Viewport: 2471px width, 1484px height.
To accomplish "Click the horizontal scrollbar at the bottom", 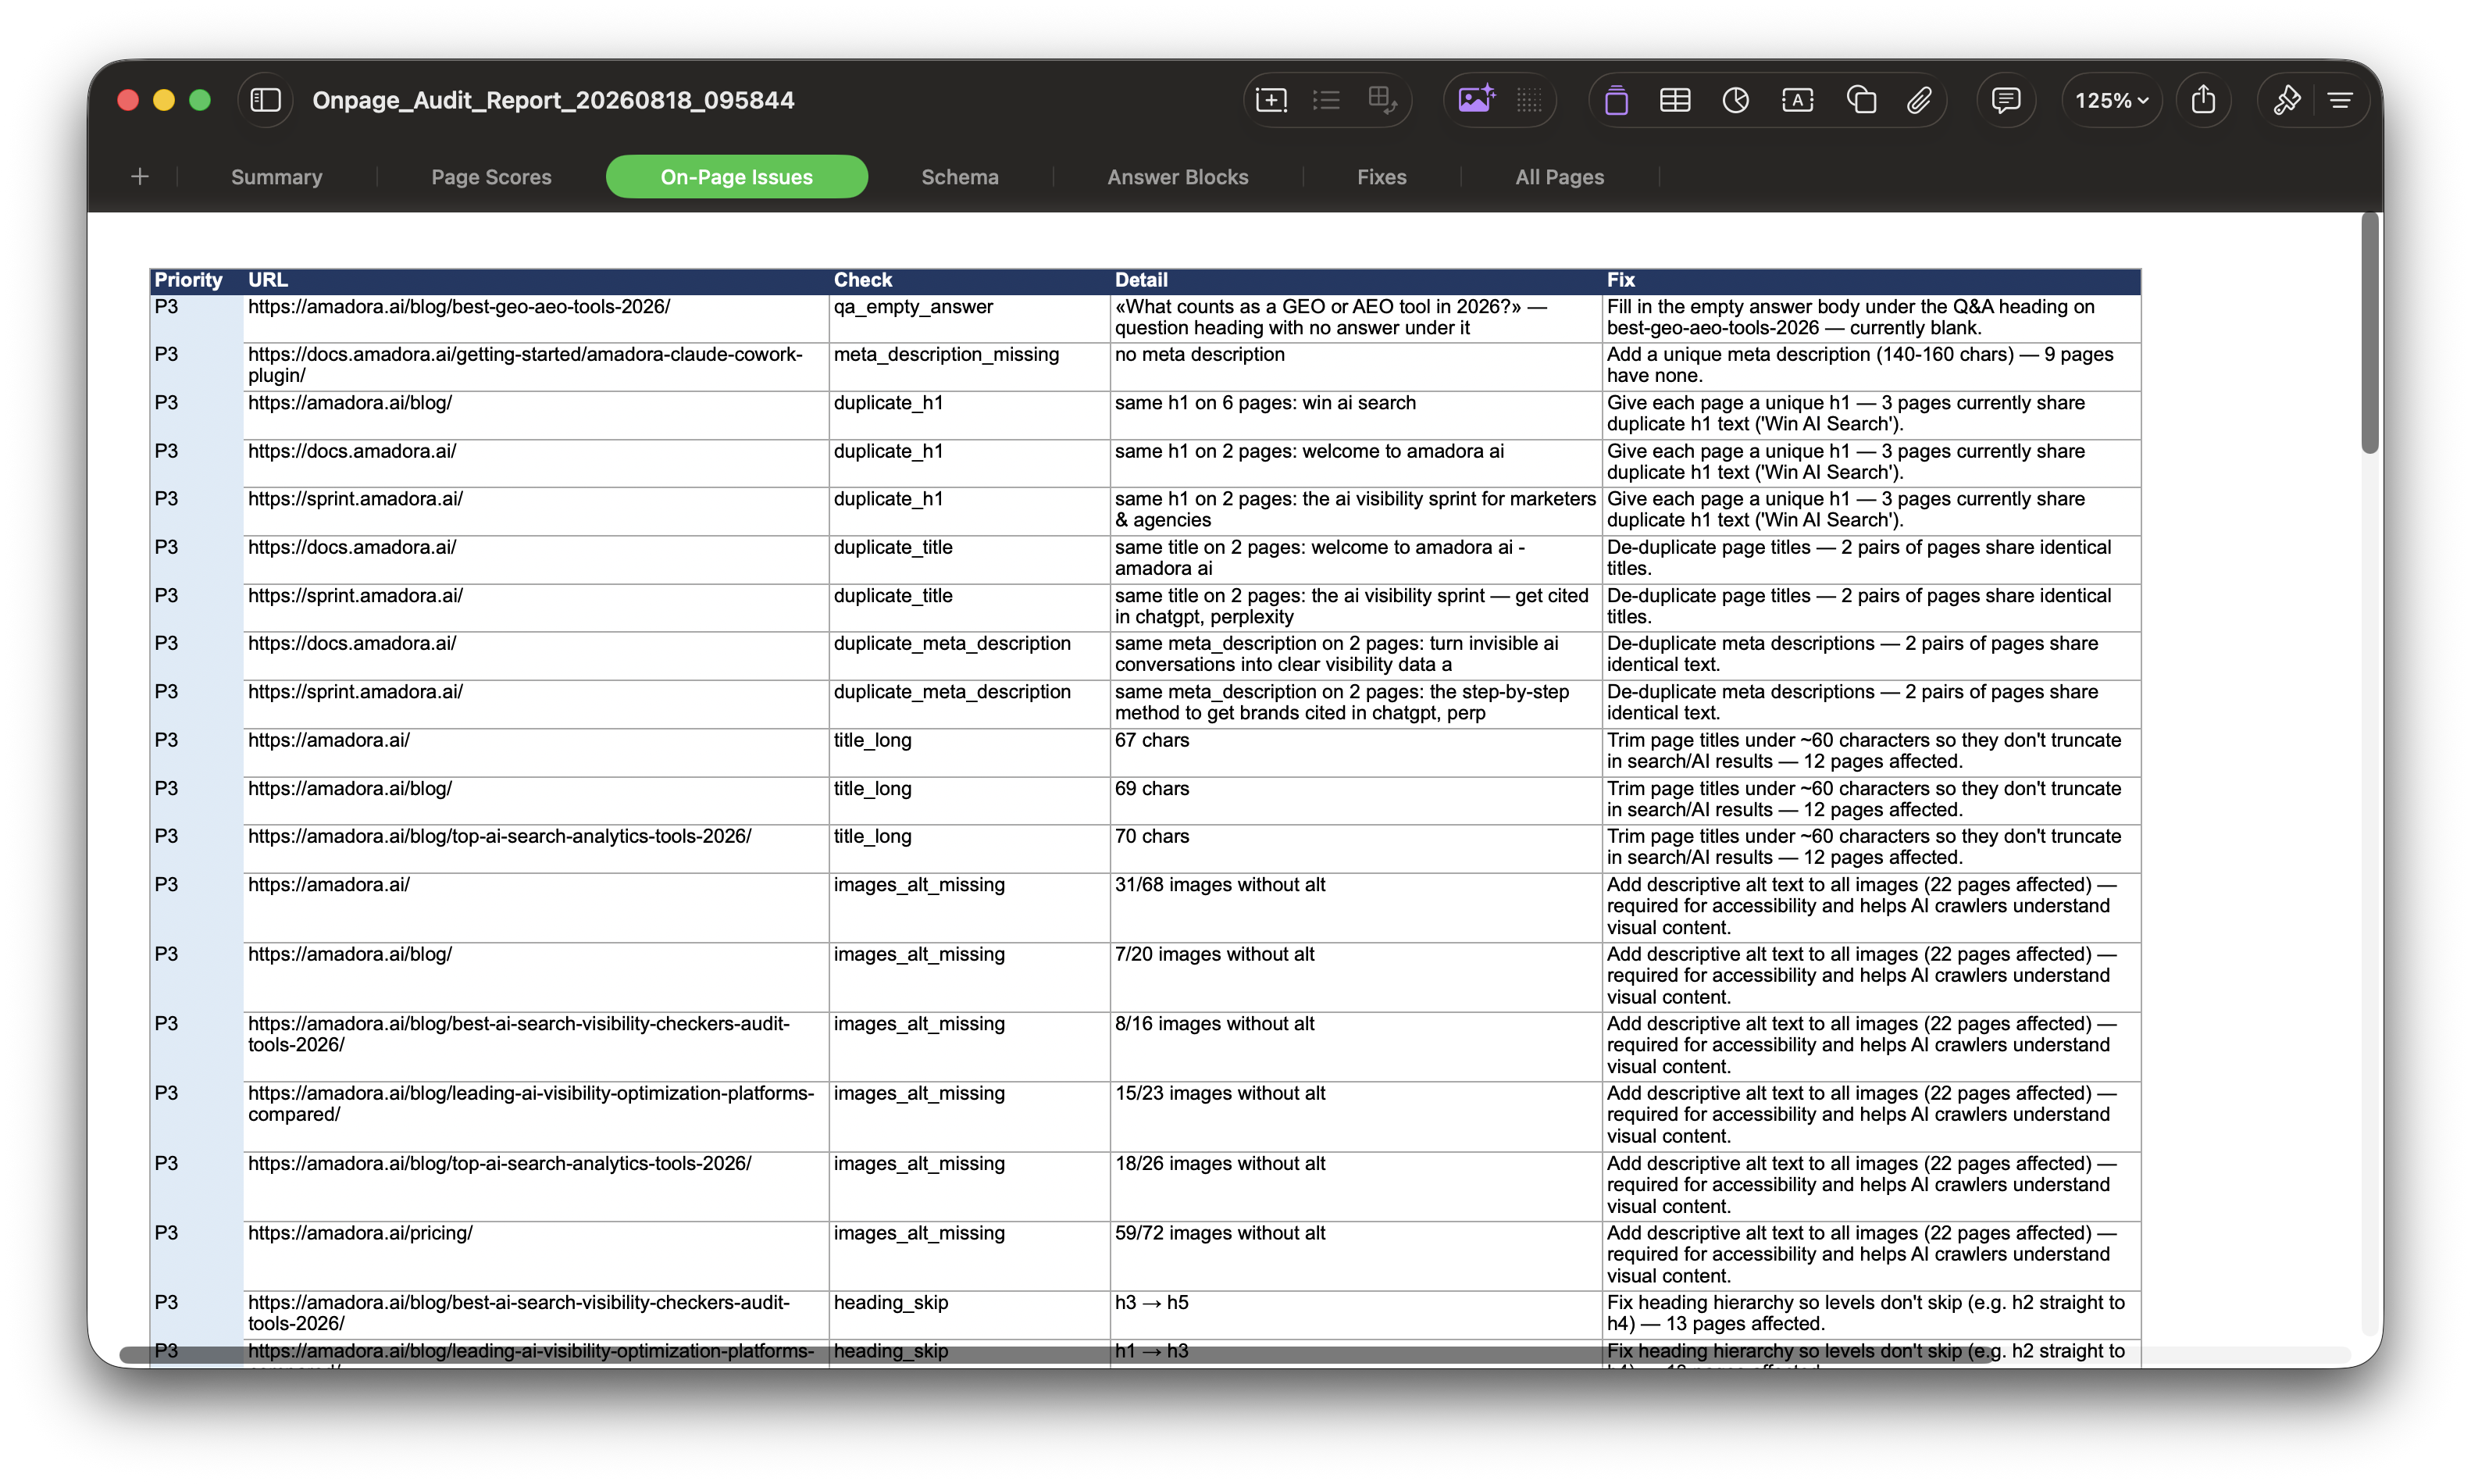I will pos(1057,1354).
